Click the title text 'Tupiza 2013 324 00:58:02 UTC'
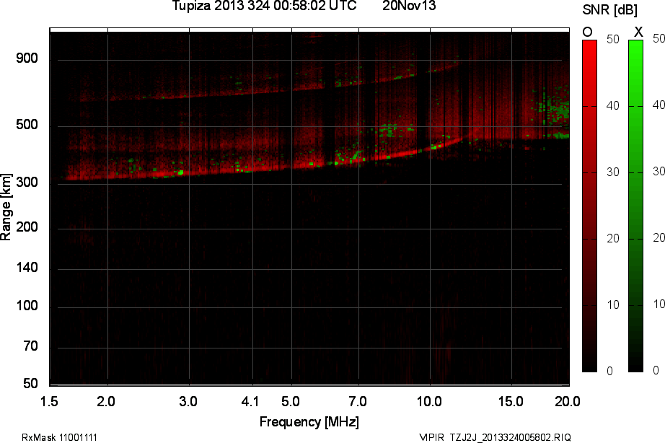 pos(264,6)
